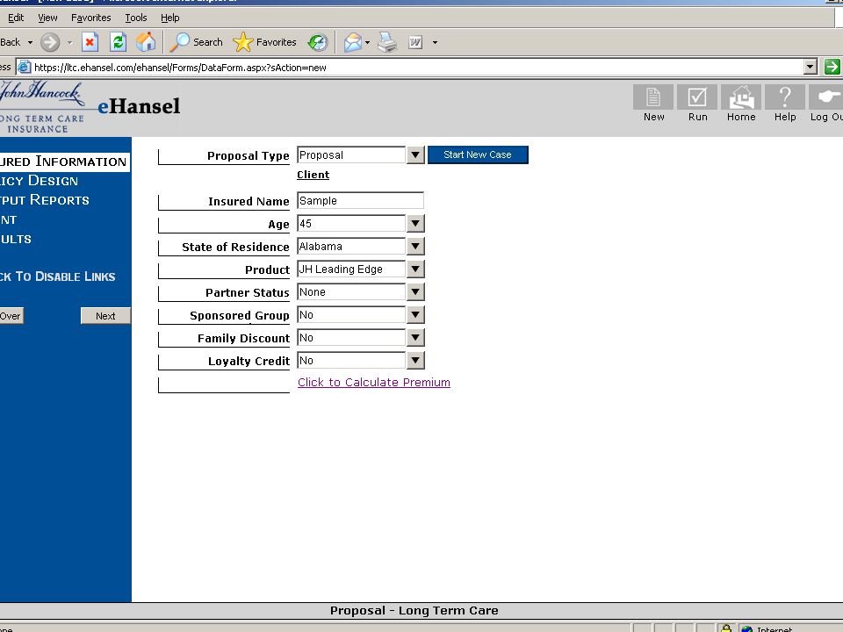
Task: Go to Home via house icon
Action: point(741,97)
